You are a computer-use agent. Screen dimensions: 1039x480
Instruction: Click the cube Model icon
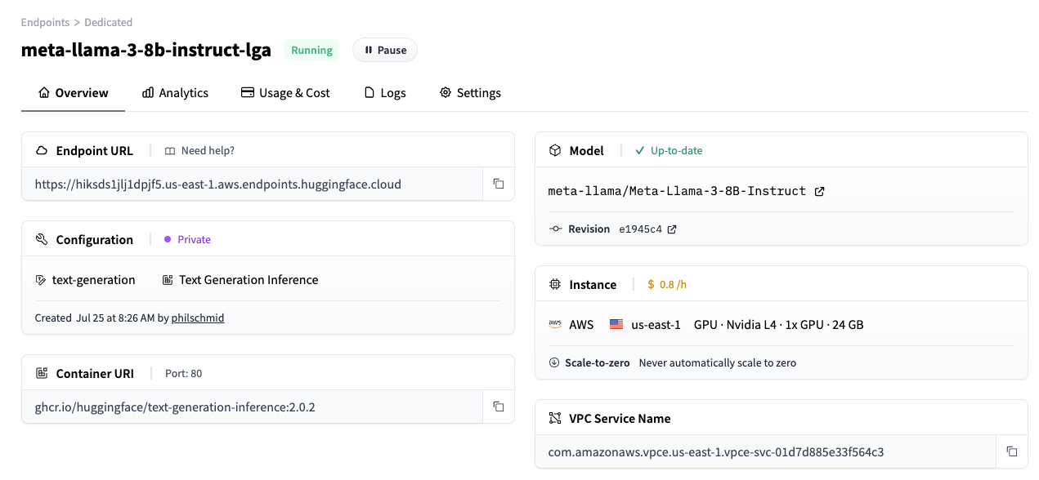(x=555, y=151)
